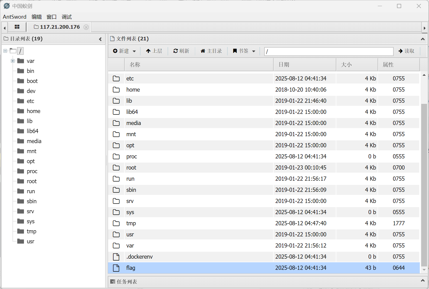The image size is (429, 289).
Task: Click the root folder icon in file list
Action: click(116, 168)
